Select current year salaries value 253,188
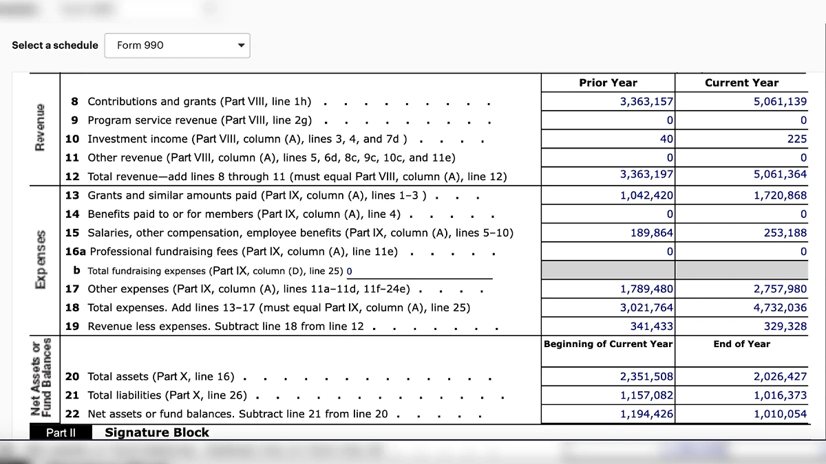This screenshot has height=464, width=826. tap(785, 233)
